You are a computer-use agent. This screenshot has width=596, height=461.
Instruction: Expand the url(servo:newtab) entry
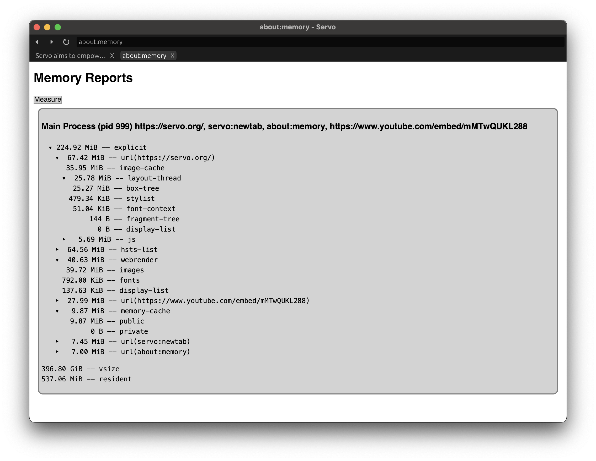[57, 341]
